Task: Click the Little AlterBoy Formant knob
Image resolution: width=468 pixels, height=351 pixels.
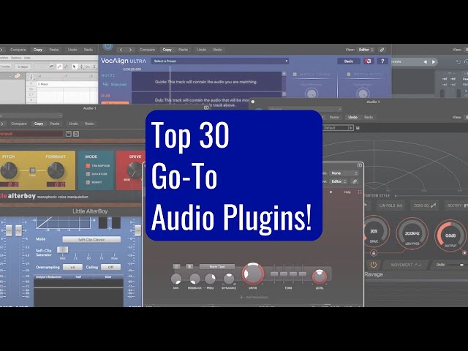Action: tap(56, 170)
